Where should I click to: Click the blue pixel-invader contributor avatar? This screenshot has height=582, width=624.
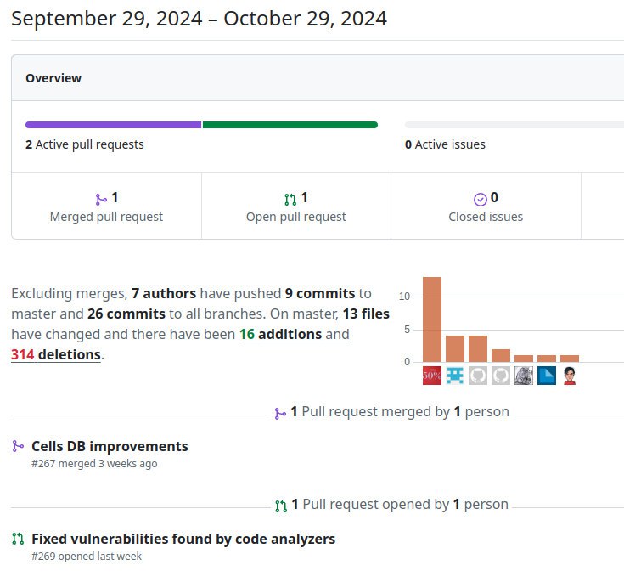tap(455, 376)
